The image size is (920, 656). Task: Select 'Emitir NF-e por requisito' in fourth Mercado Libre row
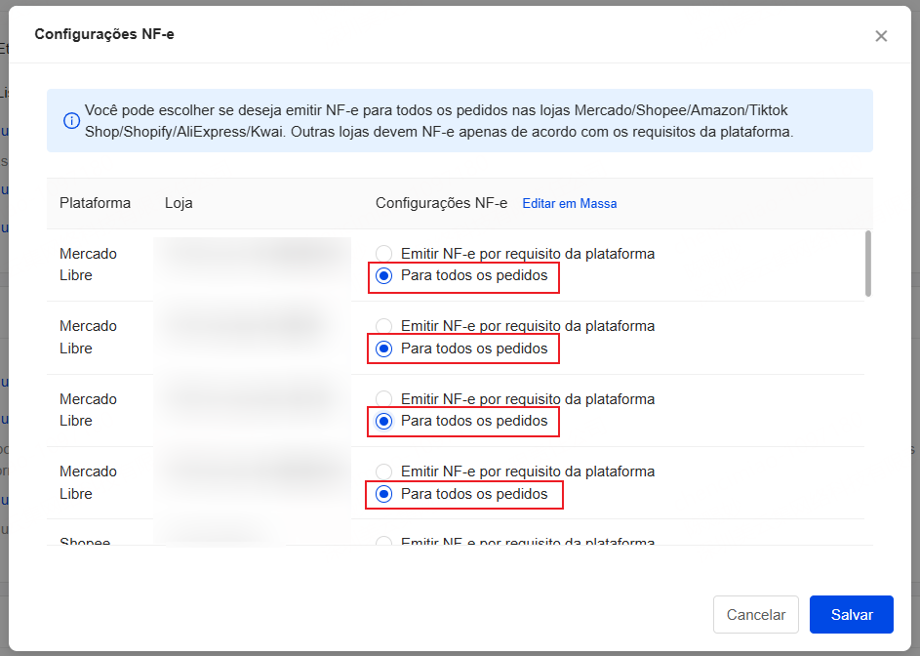point(383,471)
